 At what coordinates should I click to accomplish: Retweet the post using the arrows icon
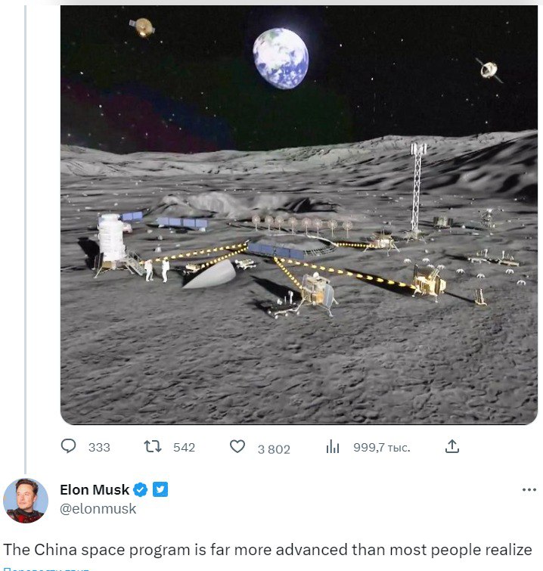(153, 446)
